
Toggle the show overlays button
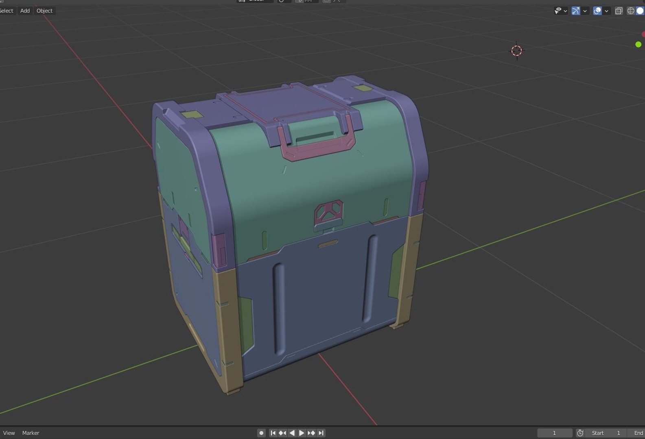coord(597,11)
